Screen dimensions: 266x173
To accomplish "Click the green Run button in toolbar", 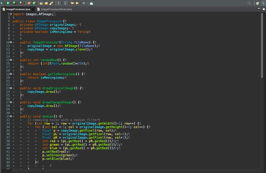I will pos(8,3).
